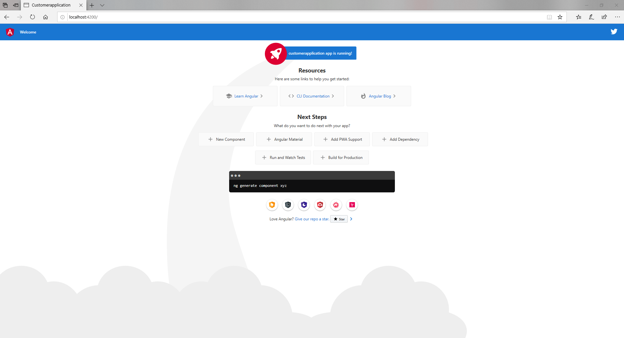Click inside the browser address bar
Image resolution: width=624 pixels, height=338 pixels.
point(195,17)
